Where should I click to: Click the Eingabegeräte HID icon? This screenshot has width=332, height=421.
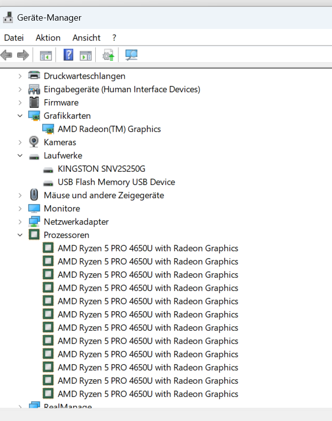tap(34, 89)
